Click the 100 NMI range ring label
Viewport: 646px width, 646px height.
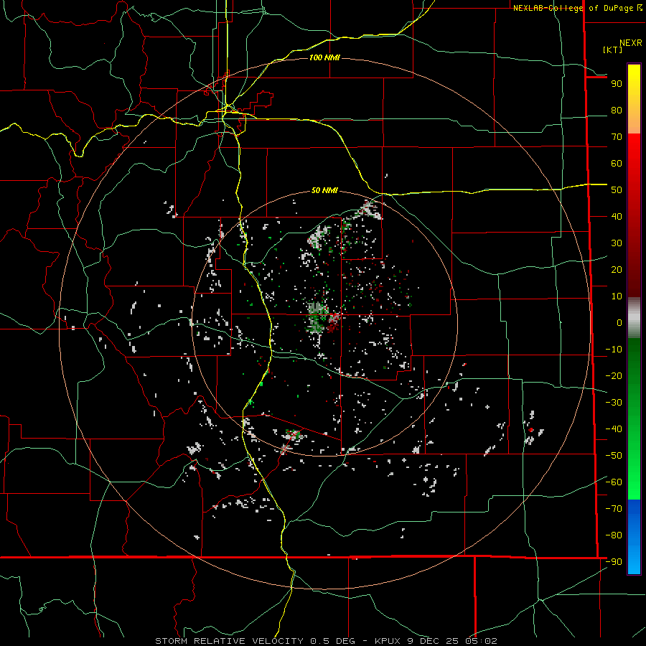324,57
